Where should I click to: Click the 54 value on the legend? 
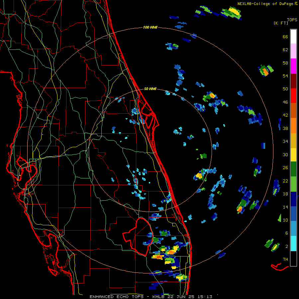[x=285, y=76]
